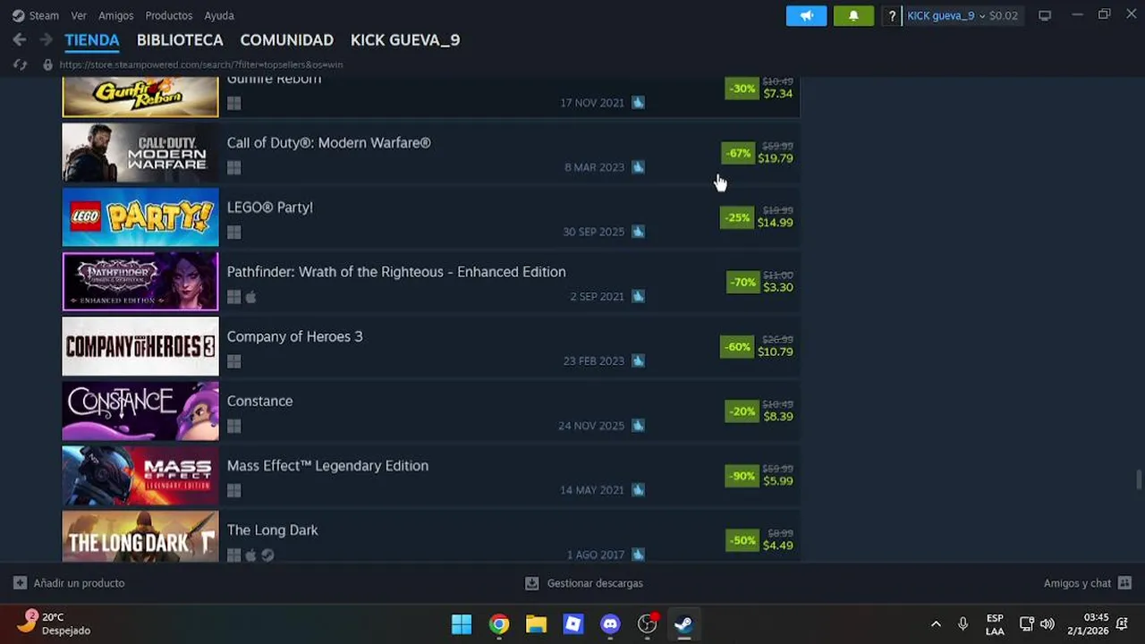Click the microphone icon in system tray
This screenshot has width=1145, height=644.
pos(963,624)
